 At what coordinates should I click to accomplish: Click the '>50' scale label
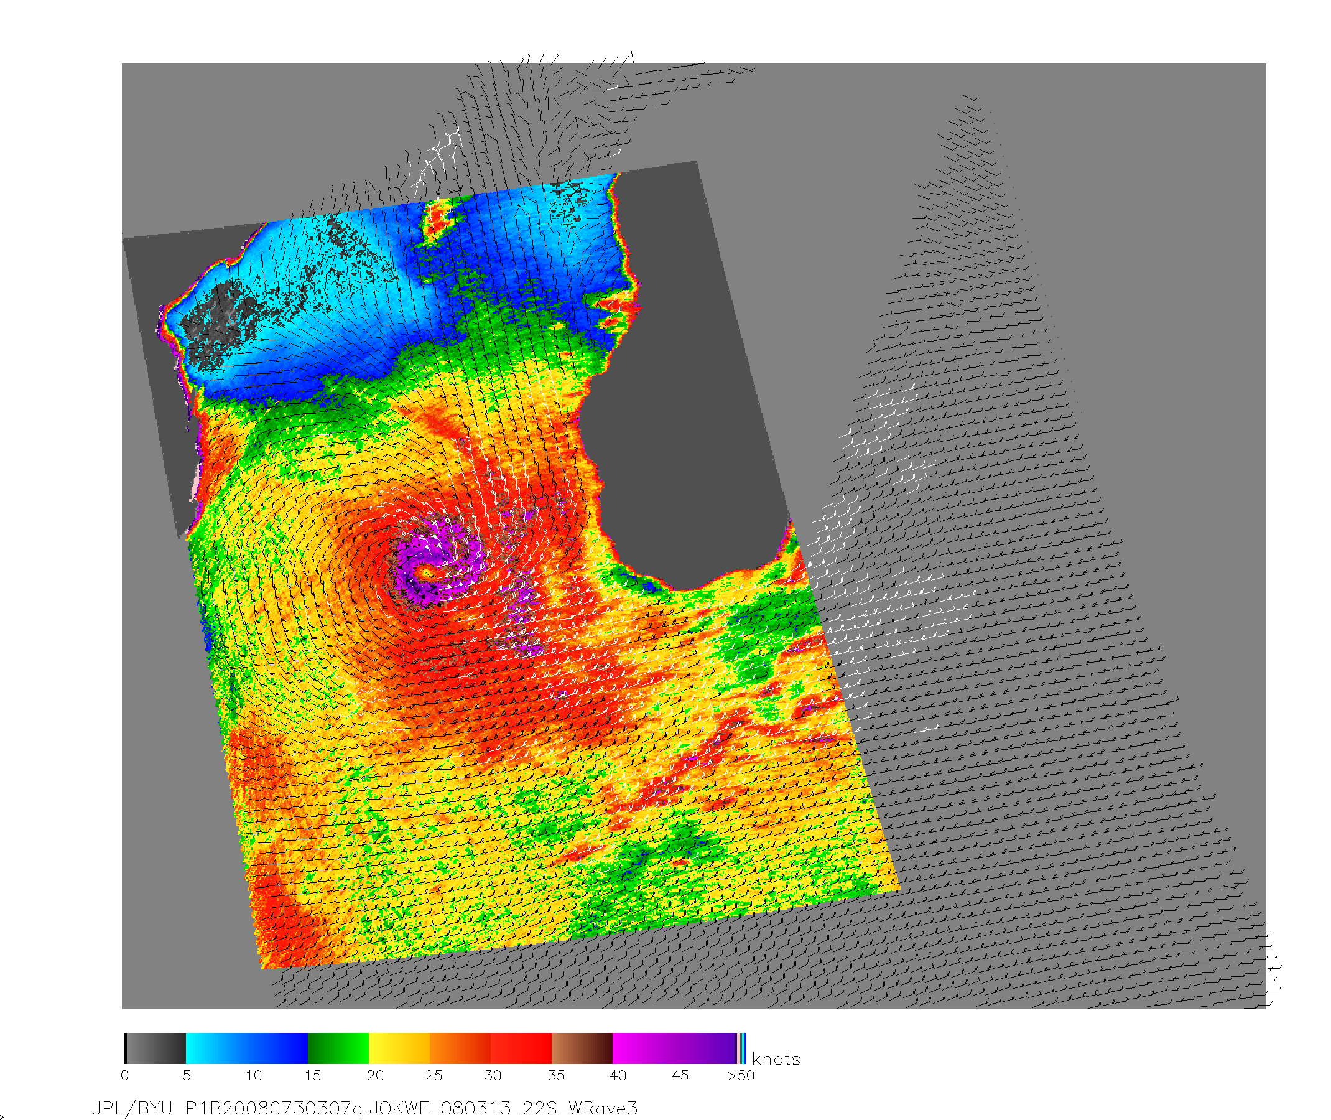pos(741,1076)
